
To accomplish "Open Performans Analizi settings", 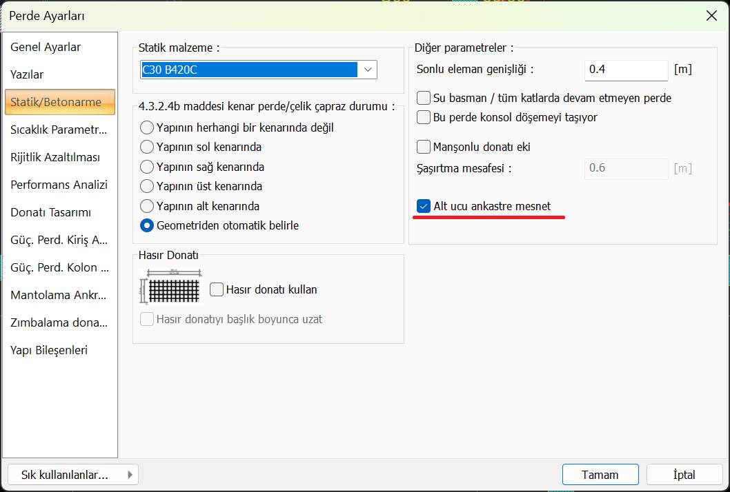I will 59,185.
